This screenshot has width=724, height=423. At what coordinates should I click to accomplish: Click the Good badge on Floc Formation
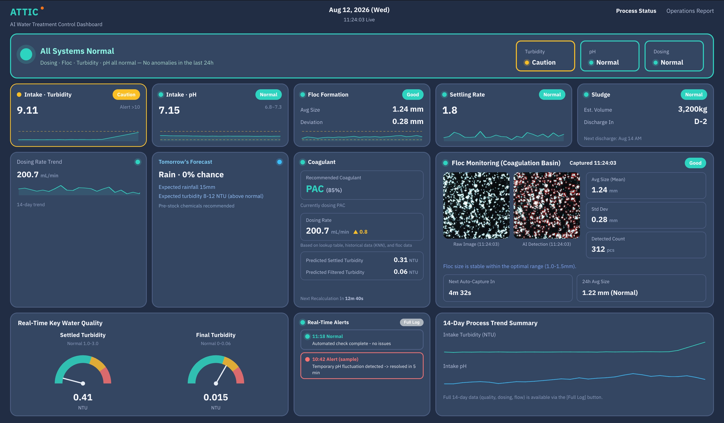click(x=413, y=95)
